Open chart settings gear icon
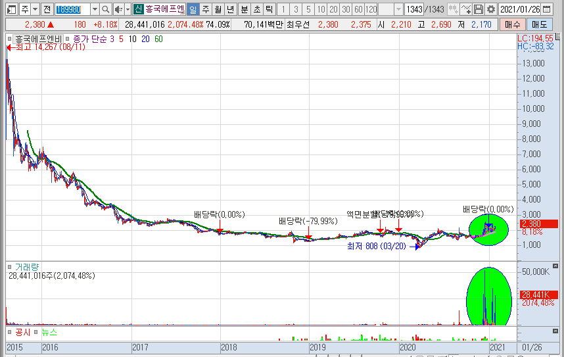Viewport: 564px width, 357px height. [490, 9]
